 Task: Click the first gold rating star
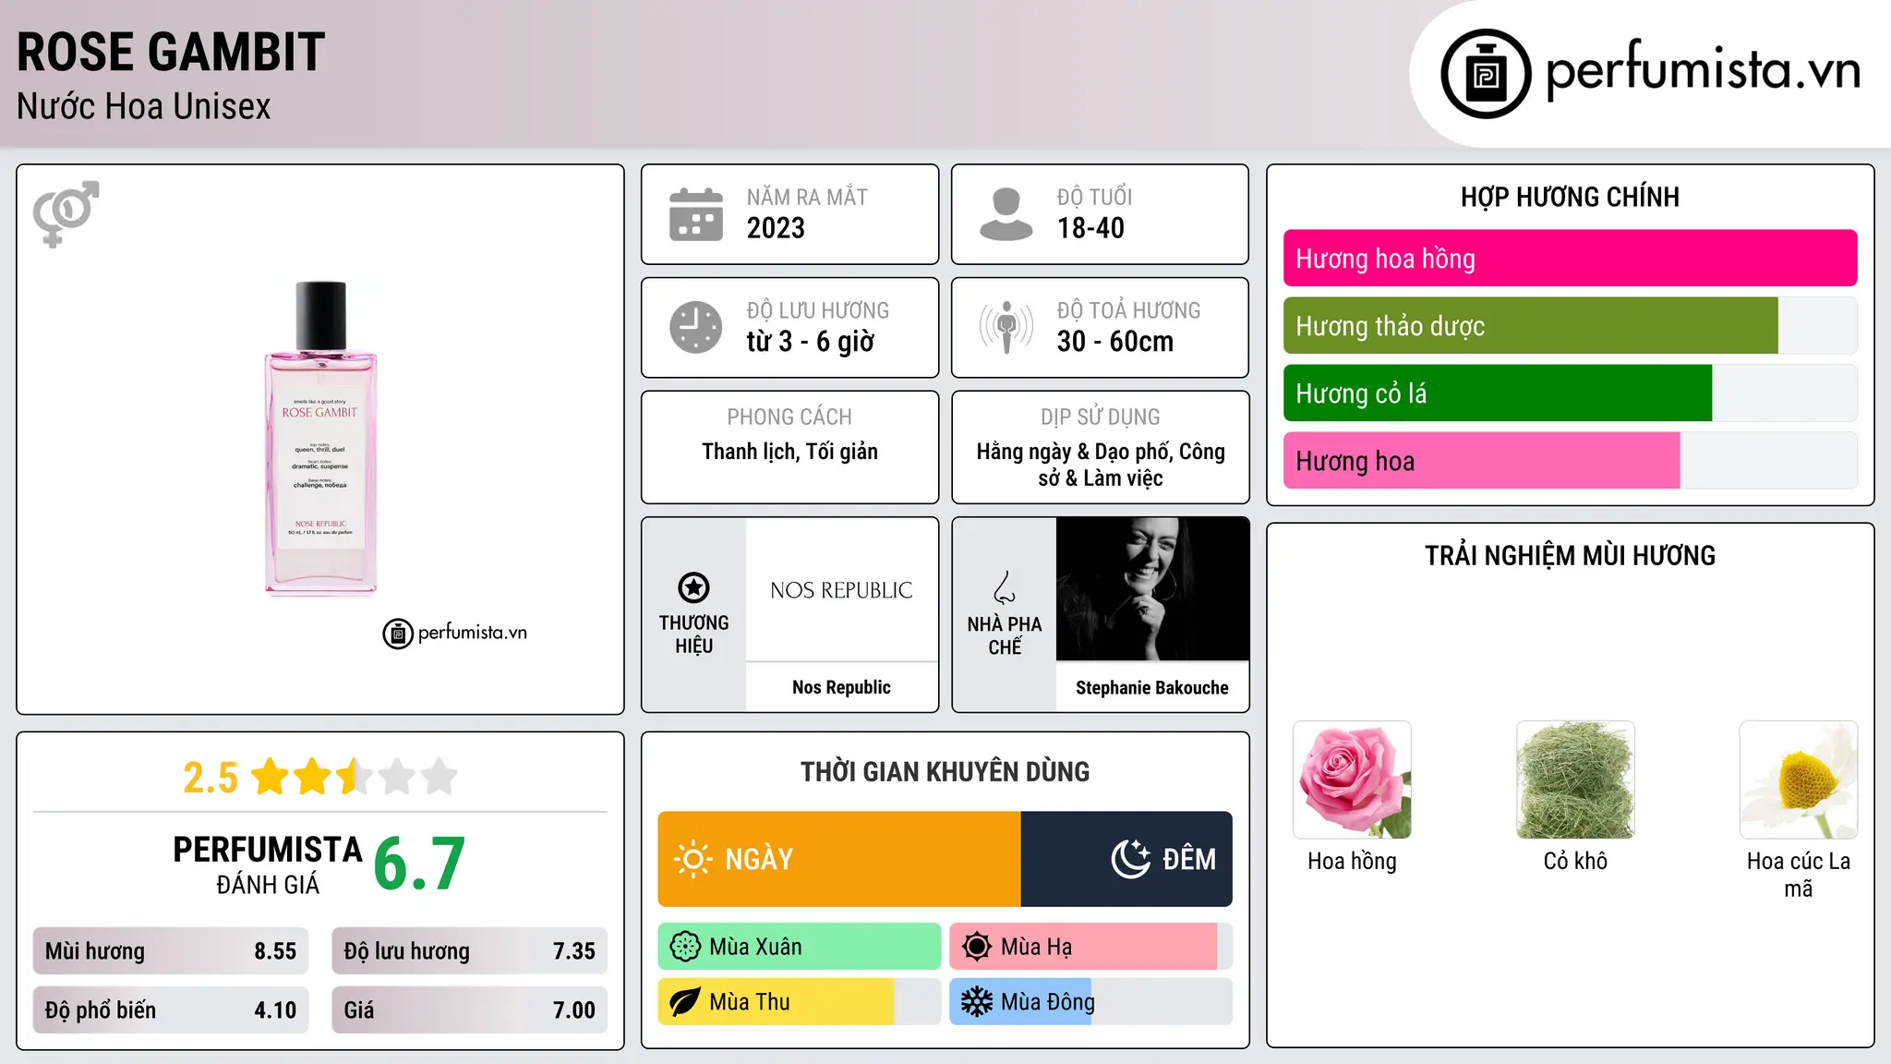271,777
